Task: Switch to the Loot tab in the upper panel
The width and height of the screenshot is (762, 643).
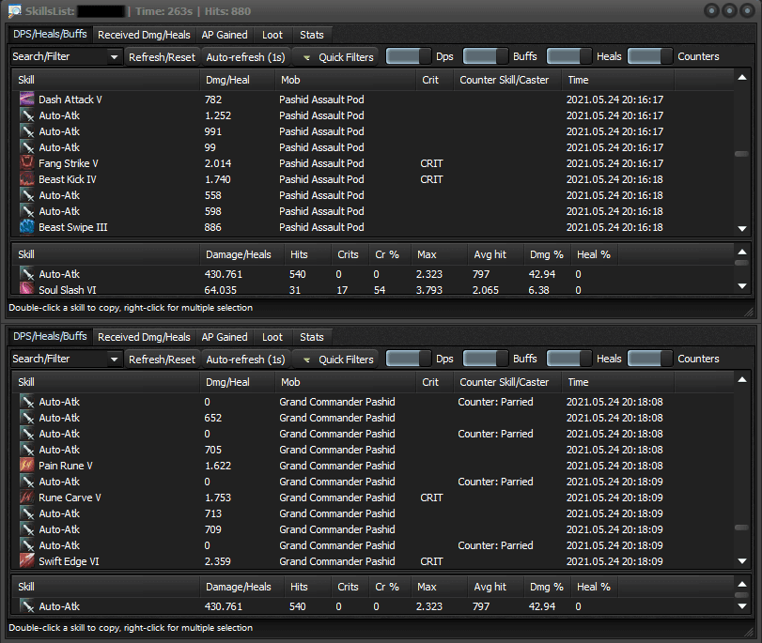Action: [272, 35]
